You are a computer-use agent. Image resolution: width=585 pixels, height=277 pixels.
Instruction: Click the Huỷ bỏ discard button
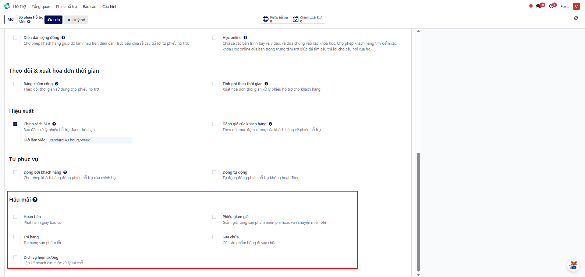[76, 20]
